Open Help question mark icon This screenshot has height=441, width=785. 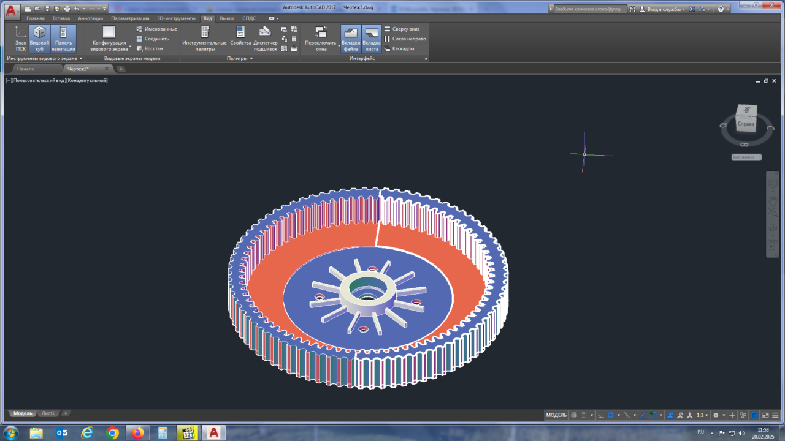pos(721,9)
